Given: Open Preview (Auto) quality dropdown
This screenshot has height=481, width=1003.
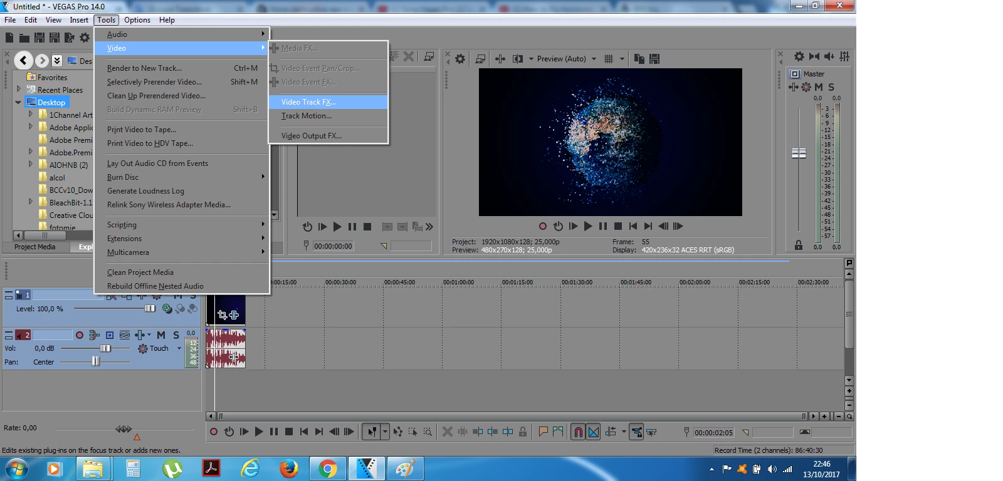Looking at the screenshot, I should point(566,59).
